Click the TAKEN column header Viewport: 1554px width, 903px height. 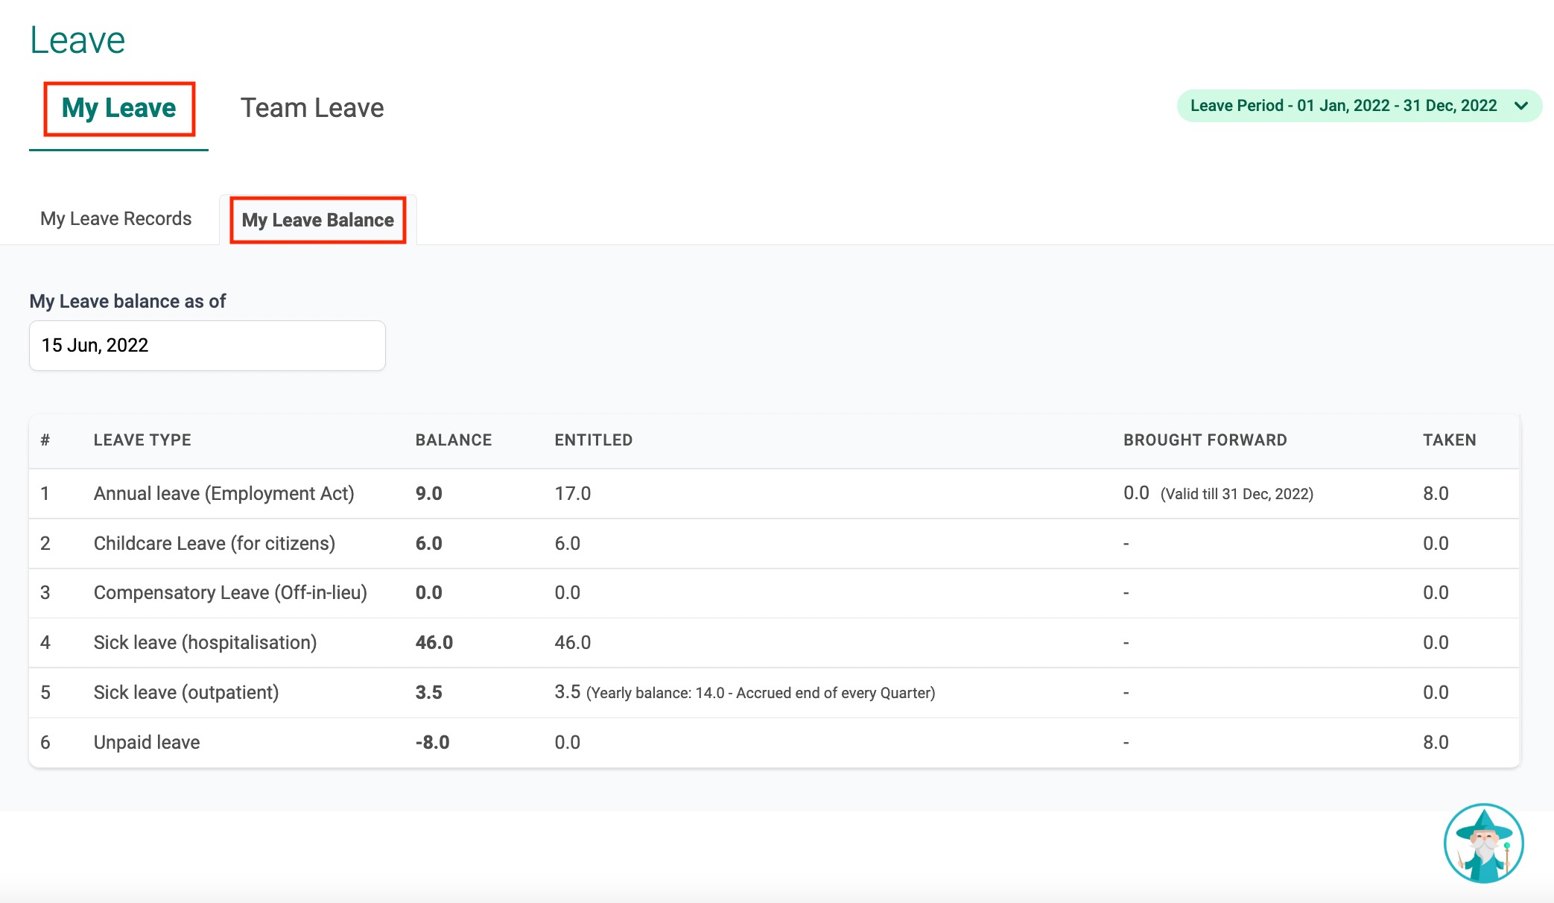pos(1449,440)
